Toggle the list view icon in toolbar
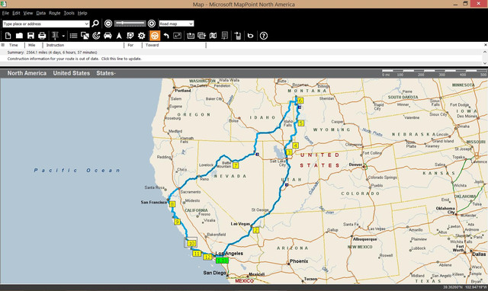Screen dimensions: 488x291 [73, 36]
